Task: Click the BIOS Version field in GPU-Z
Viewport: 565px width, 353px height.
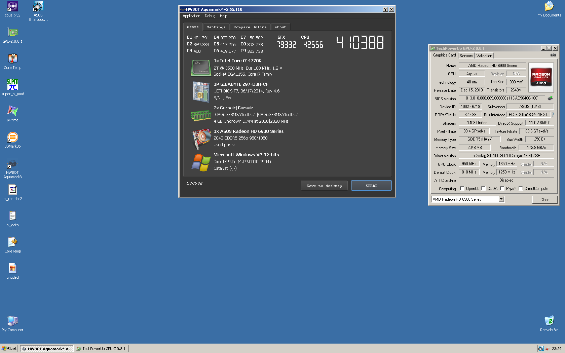Action: (x=502, y=98)
